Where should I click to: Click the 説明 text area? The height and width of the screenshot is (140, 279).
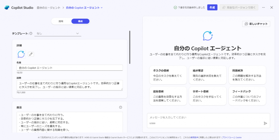(70, 85)
